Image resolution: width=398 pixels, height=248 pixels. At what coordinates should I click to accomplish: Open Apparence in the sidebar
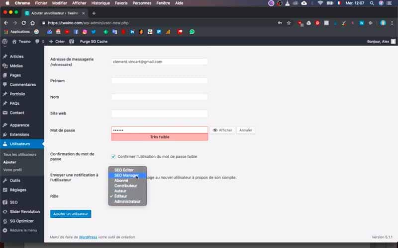22,125
